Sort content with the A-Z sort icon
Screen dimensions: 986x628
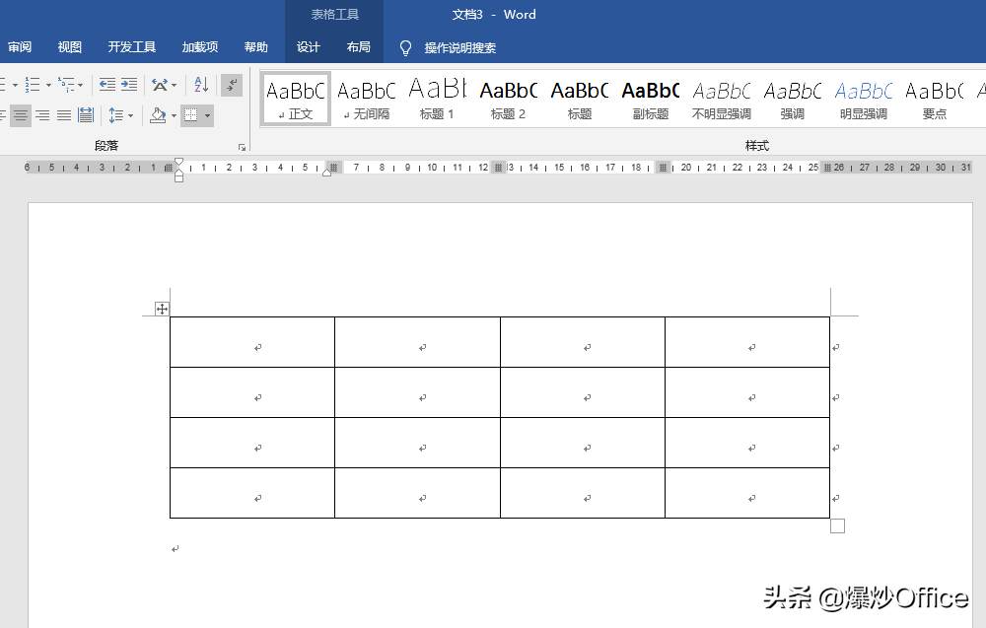[x=201, y=84]
